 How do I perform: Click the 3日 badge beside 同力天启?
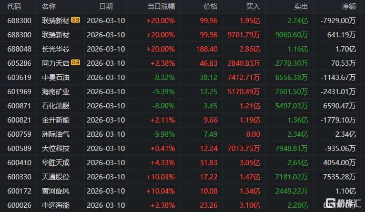(x=76, y=63)
